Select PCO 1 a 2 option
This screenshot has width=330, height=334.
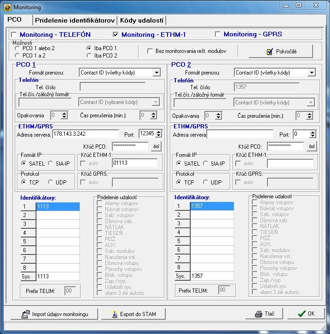pyautogui.click(x=17, y=56)
